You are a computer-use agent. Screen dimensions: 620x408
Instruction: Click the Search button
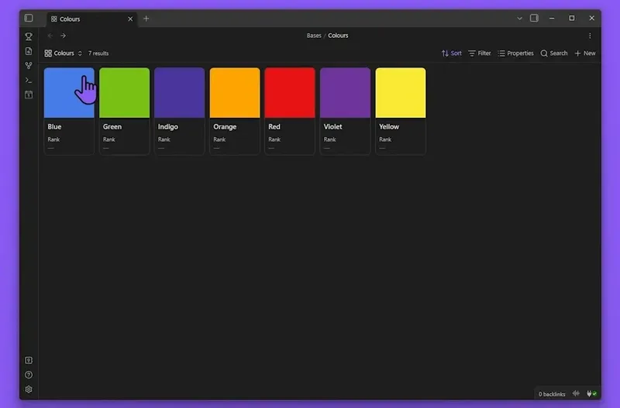[x=554, y=53]
